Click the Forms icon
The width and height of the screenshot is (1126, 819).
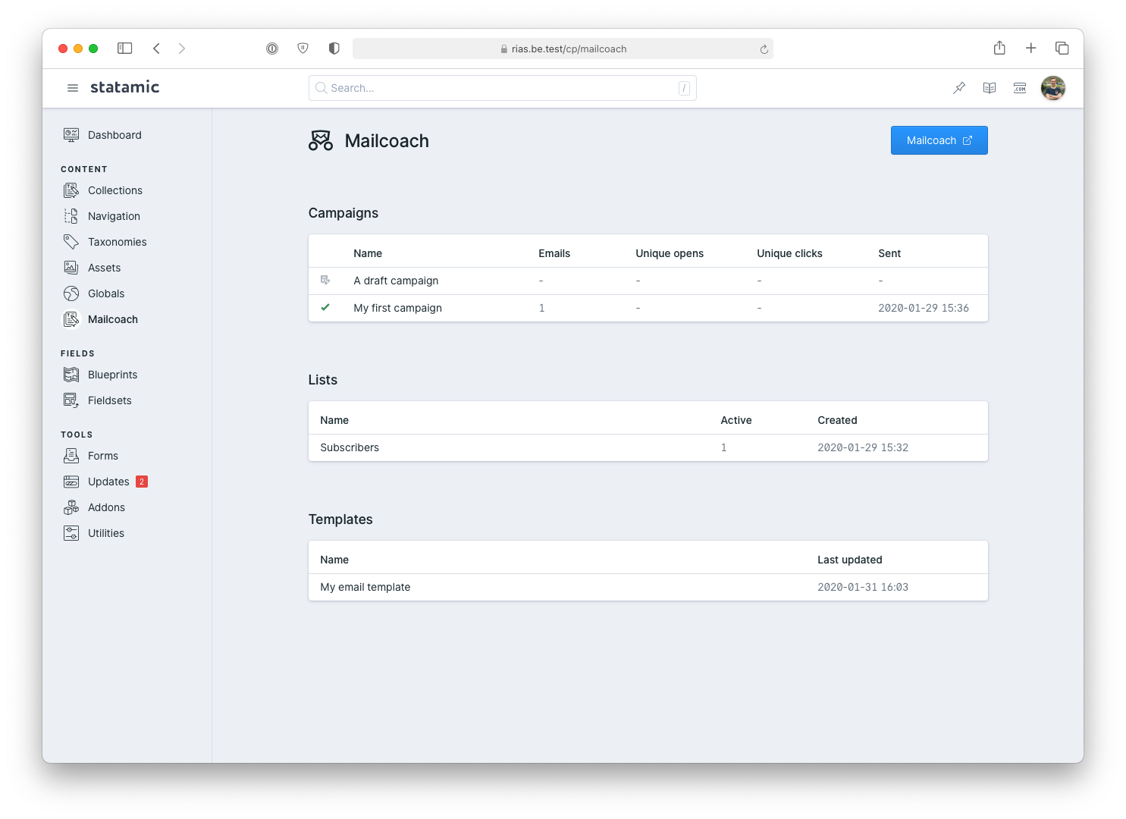coord(71,456)
